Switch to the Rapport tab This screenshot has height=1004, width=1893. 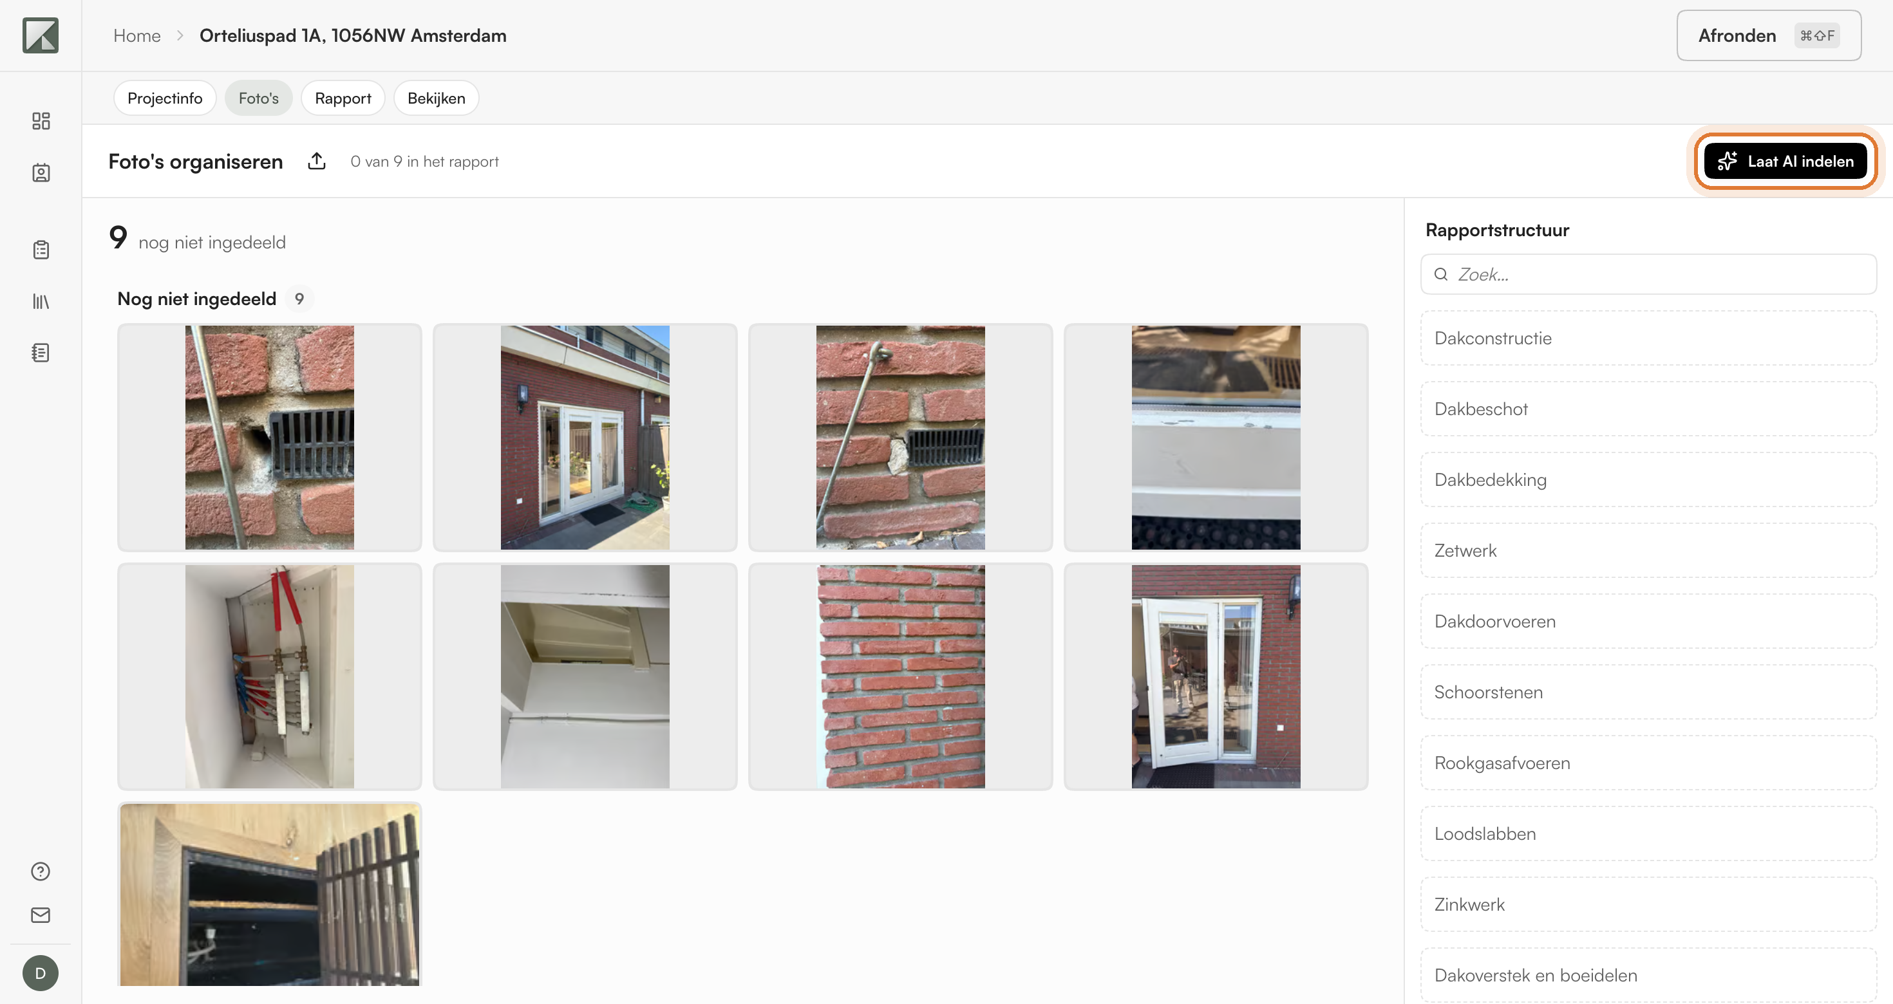point(343,98)
